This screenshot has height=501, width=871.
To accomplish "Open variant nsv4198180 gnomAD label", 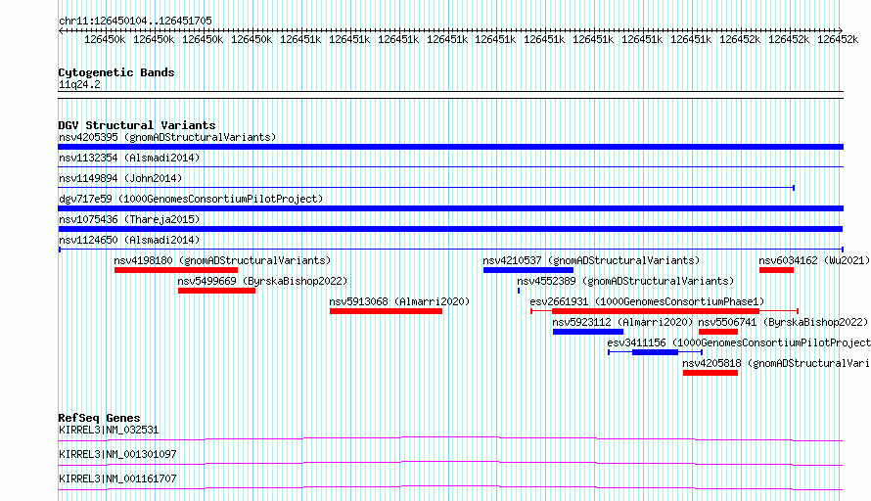I will [222, 260].
